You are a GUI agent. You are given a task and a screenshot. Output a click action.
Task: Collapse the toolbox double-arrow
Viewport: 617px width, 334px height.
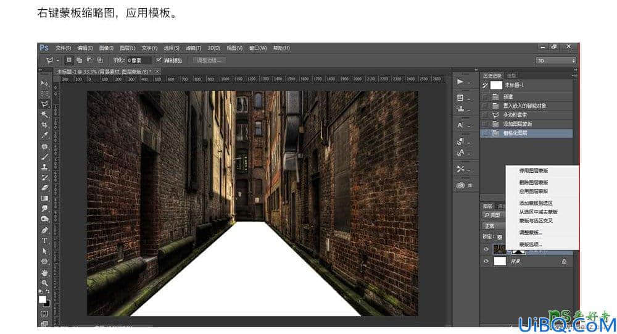pos(40,70)
